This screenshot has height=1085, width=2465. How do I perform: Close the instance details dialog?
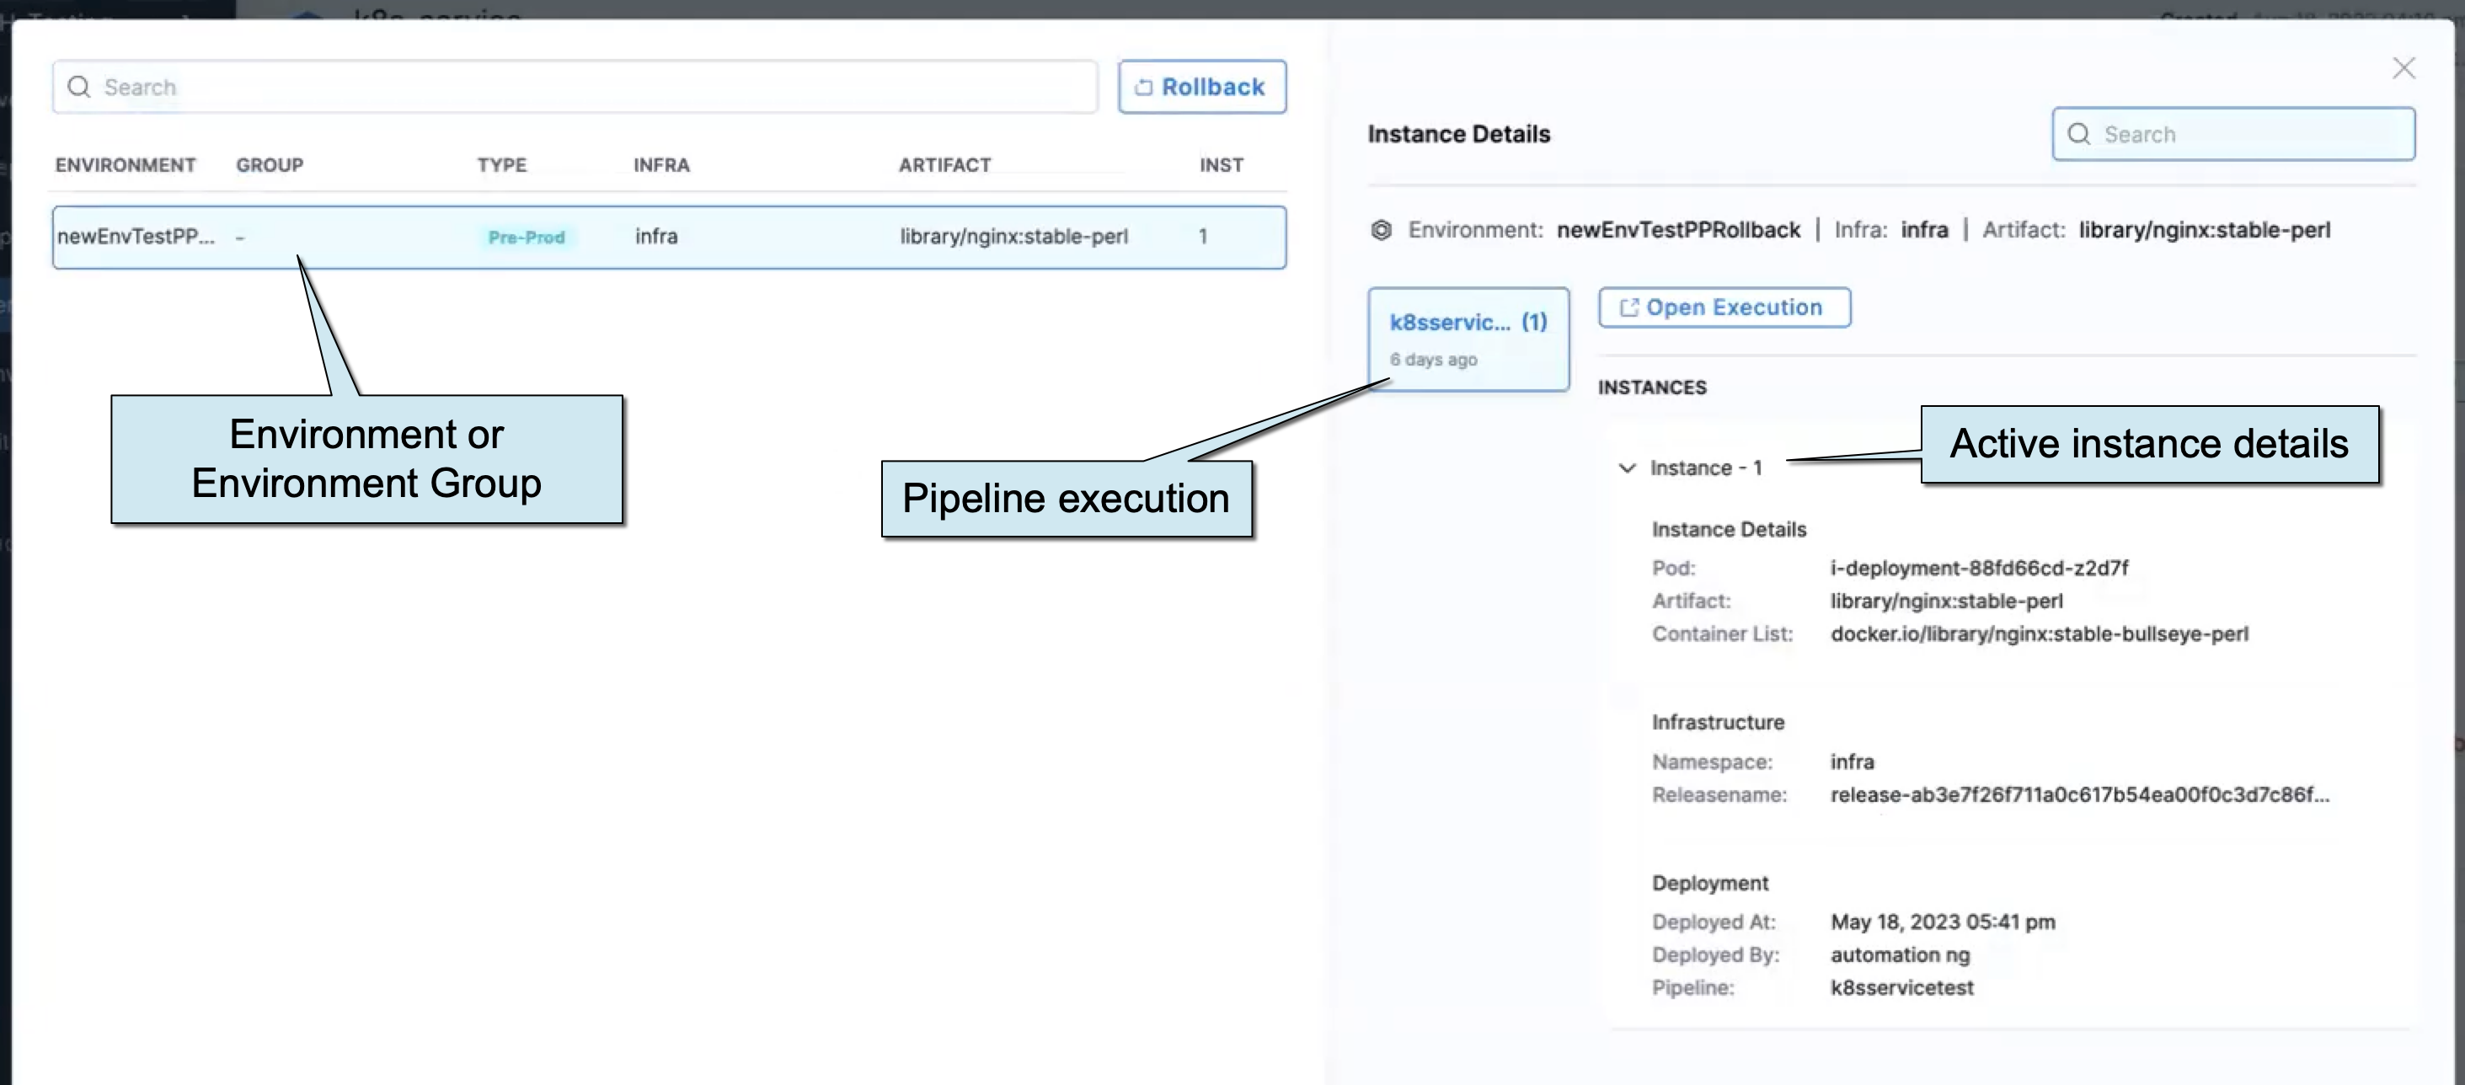click(x=2403, y=68)
